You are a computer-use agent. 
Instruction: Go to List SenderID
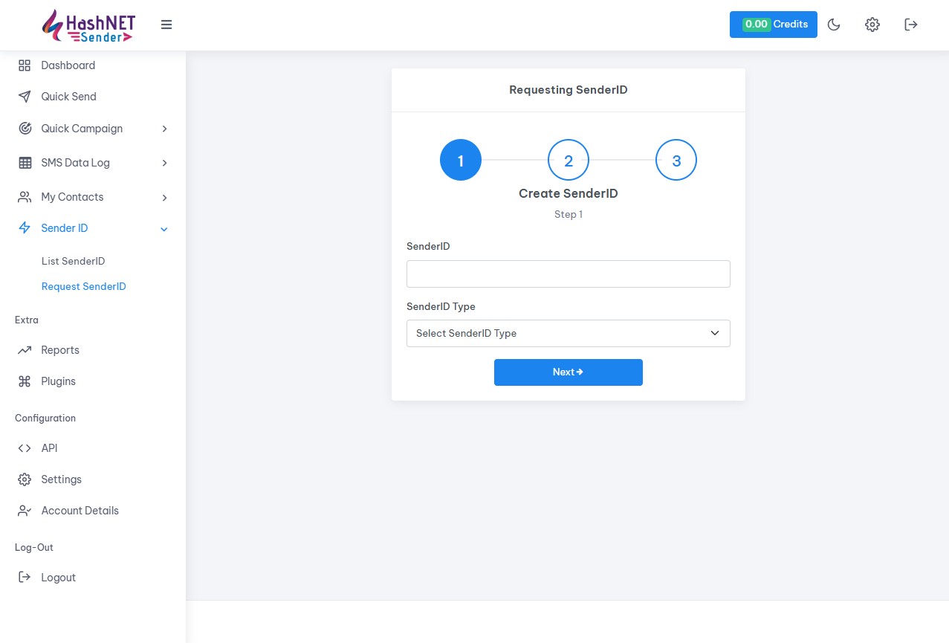[x=73, y=261]
